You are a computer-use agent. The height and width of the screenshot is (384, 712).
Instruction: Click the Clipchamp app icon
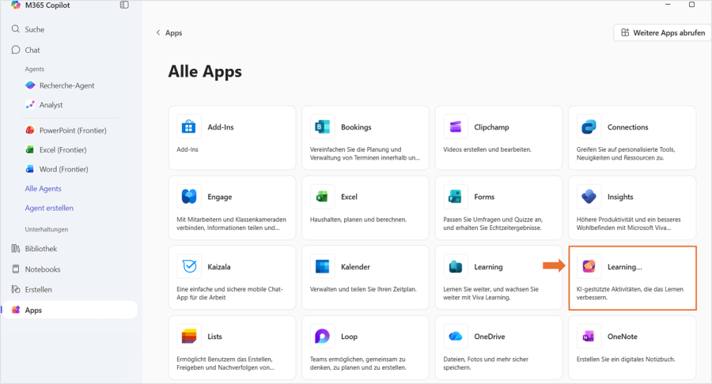click(x=456, y=127)
